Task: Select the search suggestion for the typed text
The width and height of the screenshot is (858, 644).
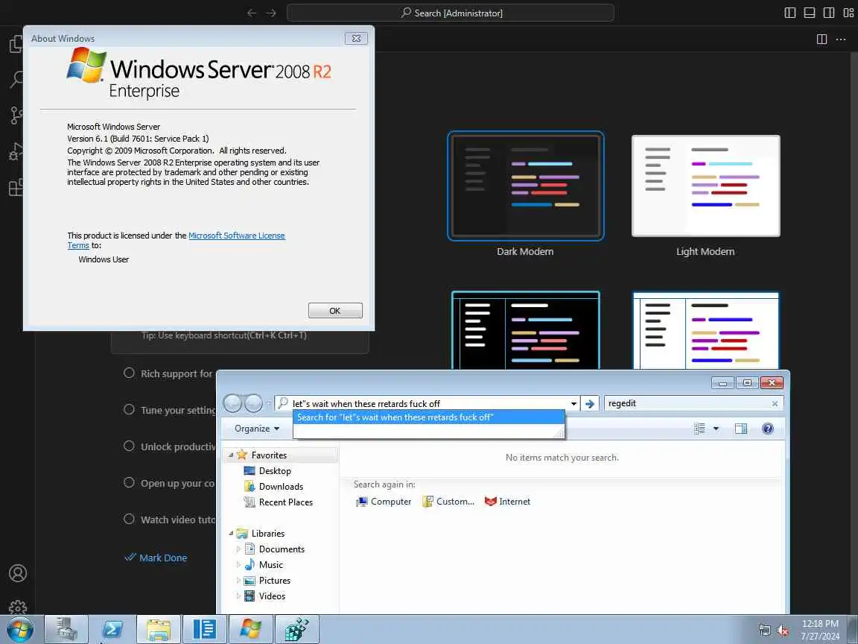Action: [x=428, y=417]
